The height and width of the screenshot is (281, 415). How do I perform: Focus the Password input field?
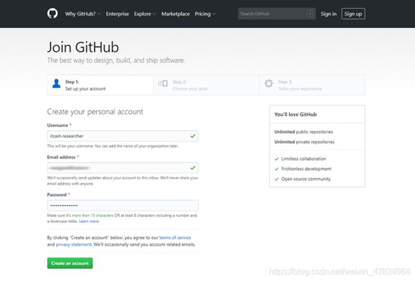coord(123,206)
